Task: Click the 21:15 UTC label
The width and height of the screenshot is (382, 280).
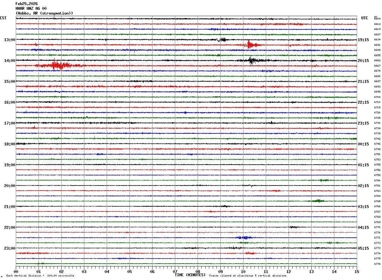Action: 363,82
